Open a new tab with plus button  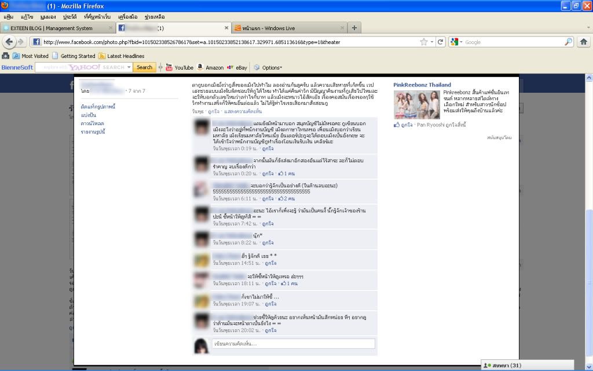354,28
